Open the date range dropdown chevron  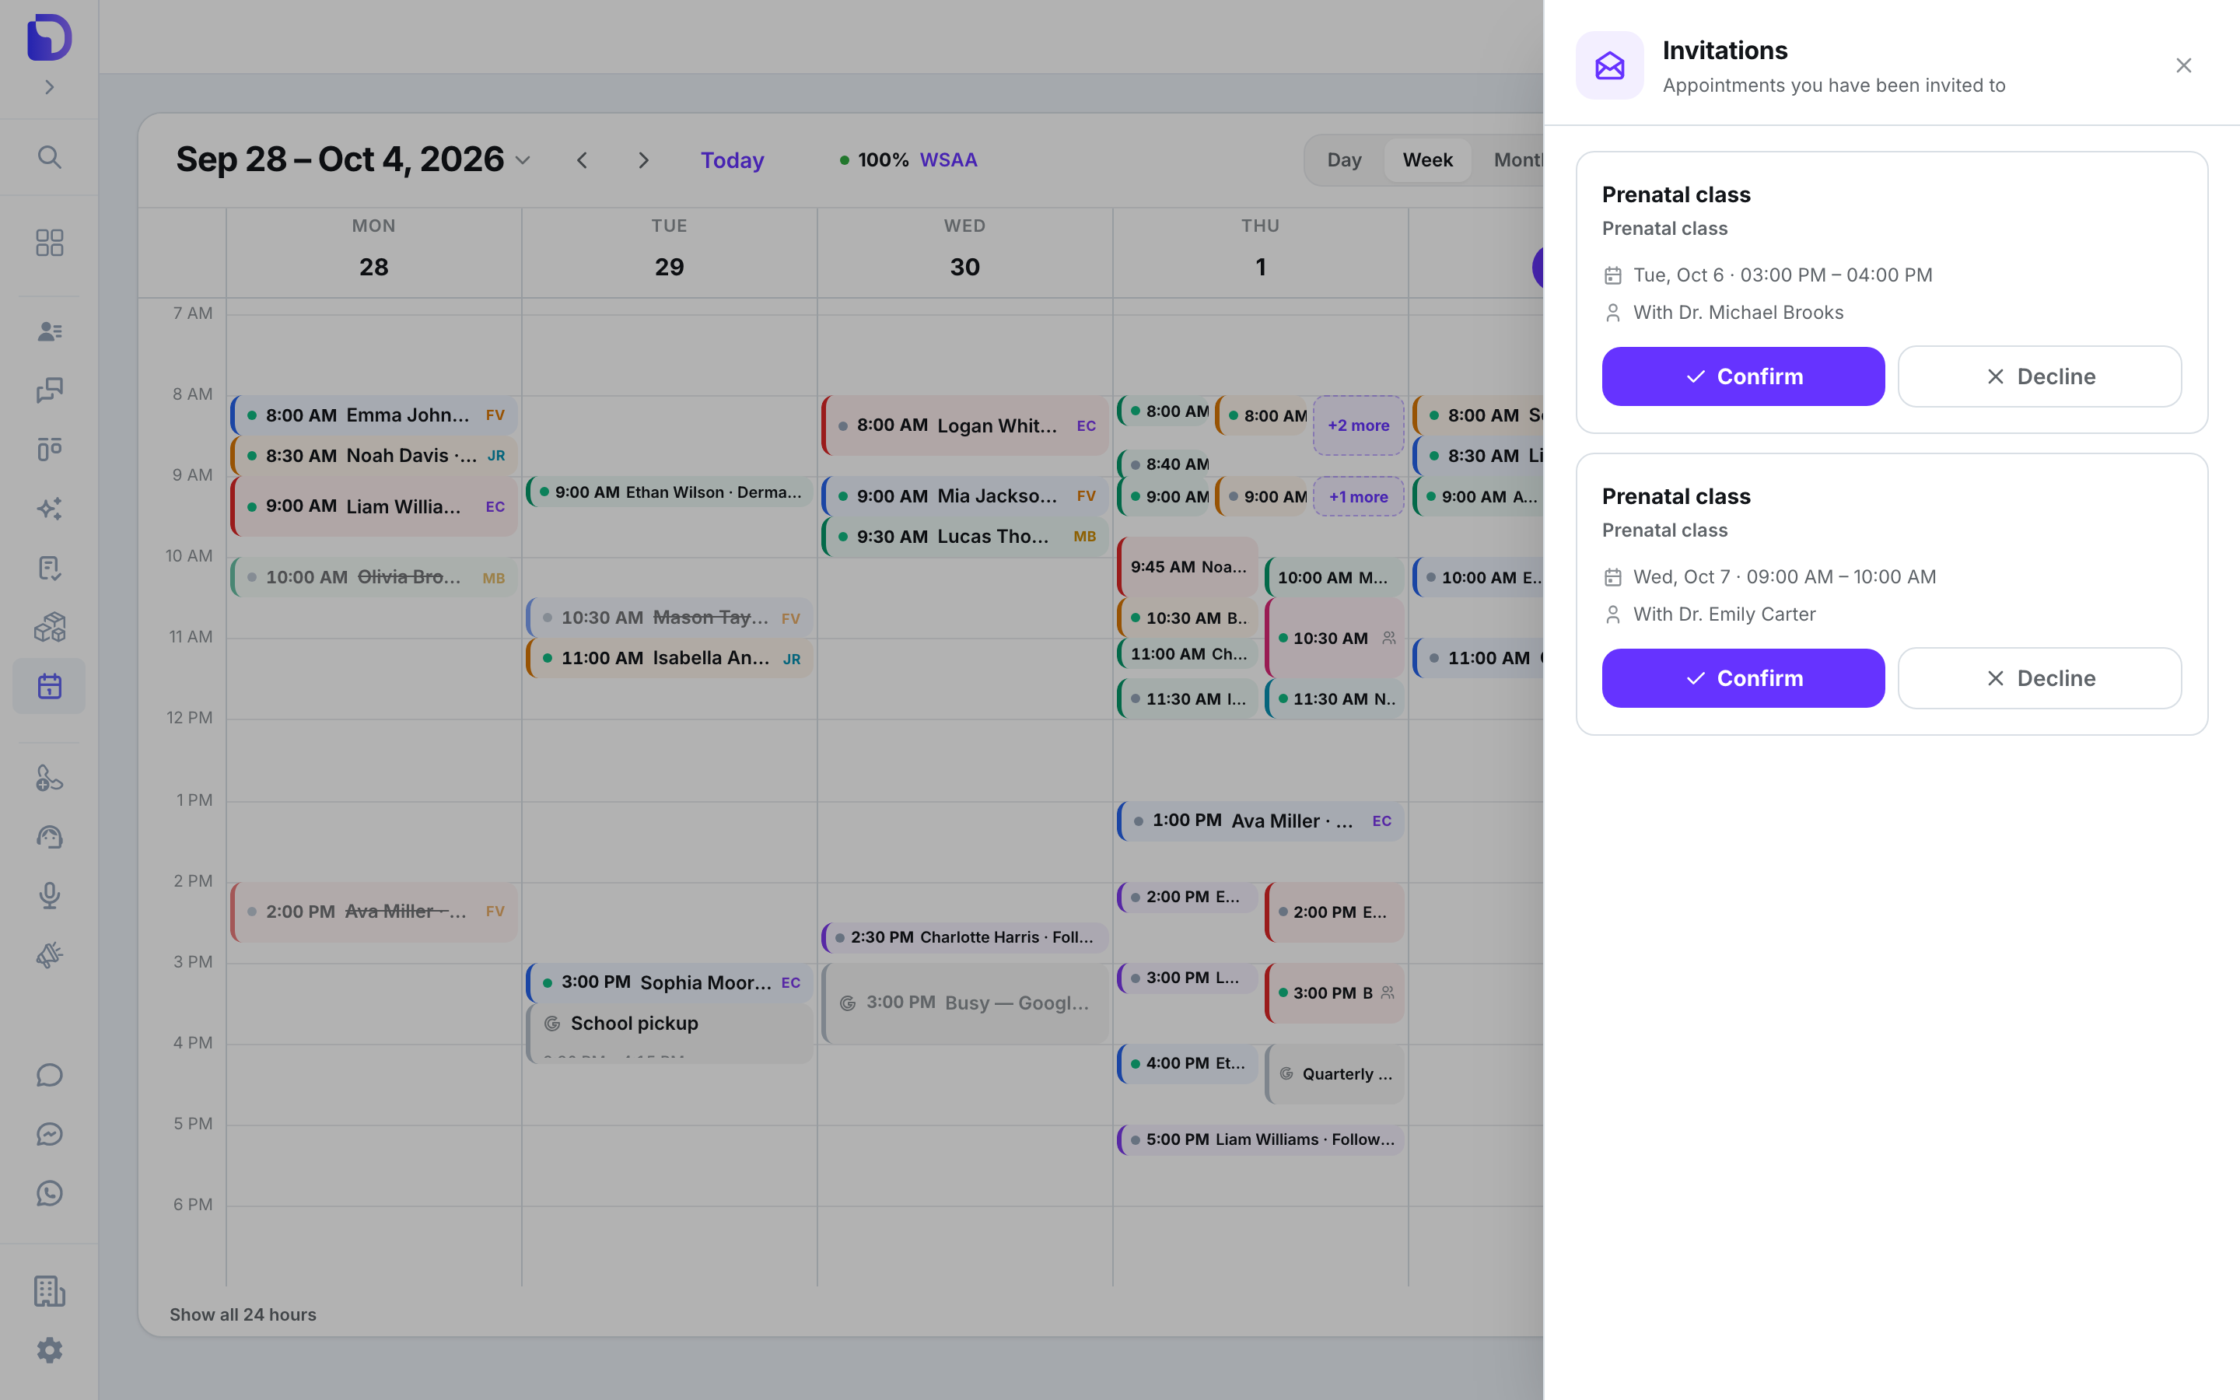pos(523,160)
